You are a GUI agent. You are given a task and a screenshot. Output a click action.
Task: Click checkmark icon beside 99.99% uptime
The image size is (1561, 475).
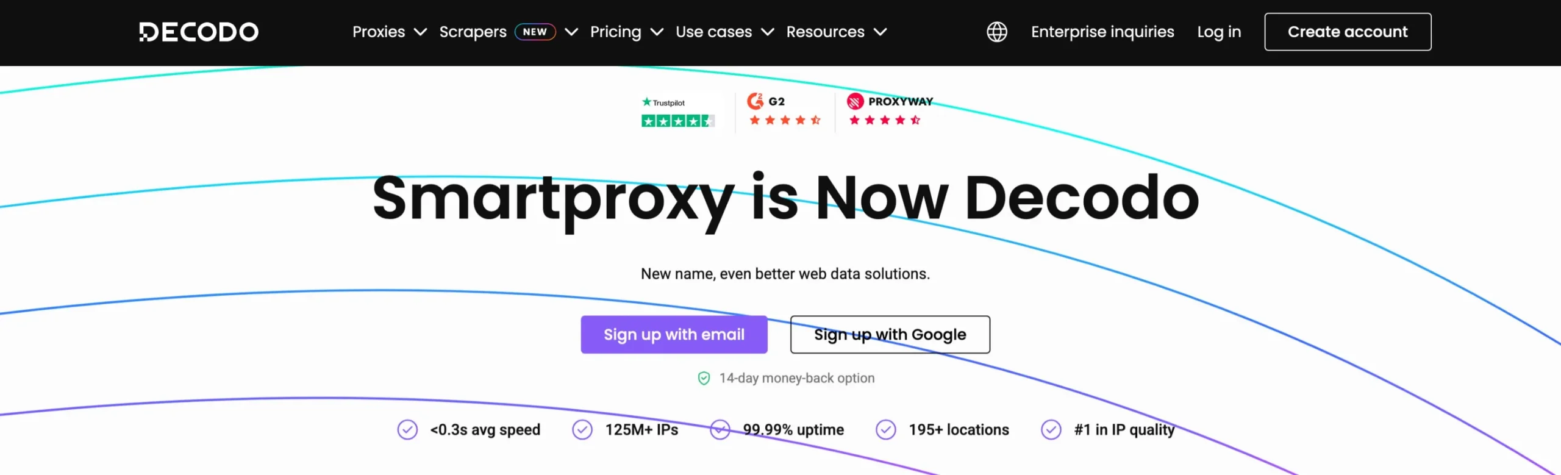click(720, 430)
